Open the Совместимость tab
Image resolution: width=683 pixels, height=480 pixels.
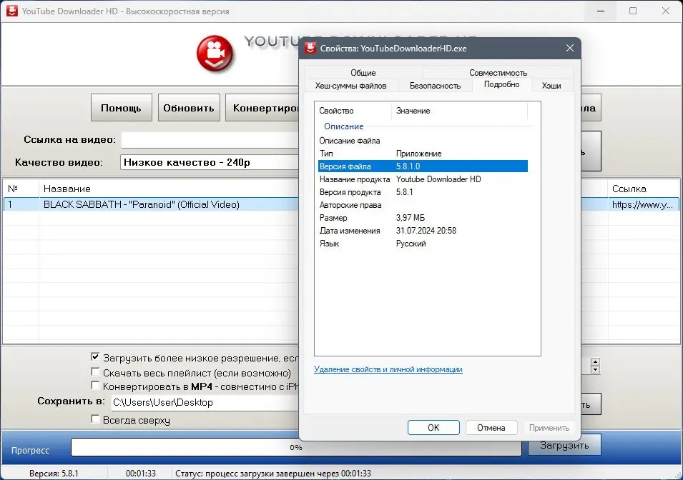tap(498, 73)
